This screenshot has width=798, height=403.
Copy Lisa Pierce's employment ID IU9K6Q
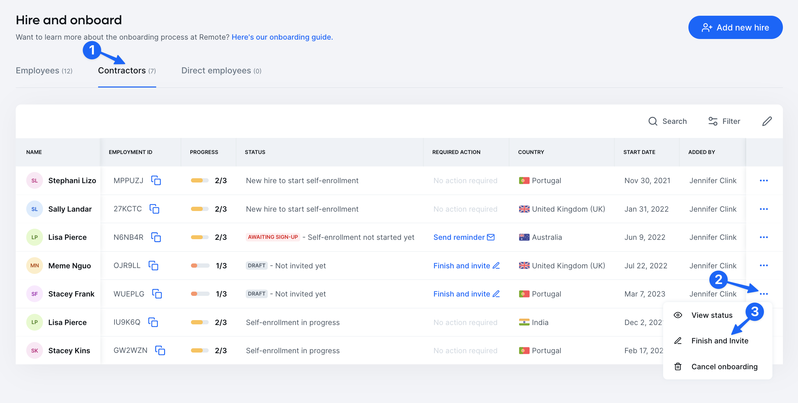click(153, 322)
